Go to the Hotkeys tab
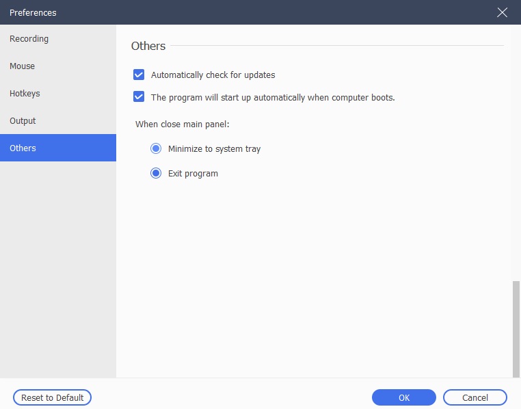 coord(58,94)
